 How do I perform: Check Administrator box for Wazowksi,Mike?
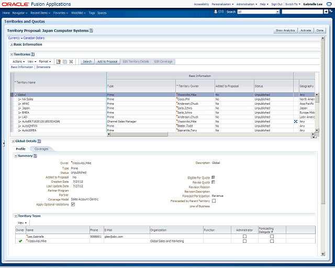244,241
